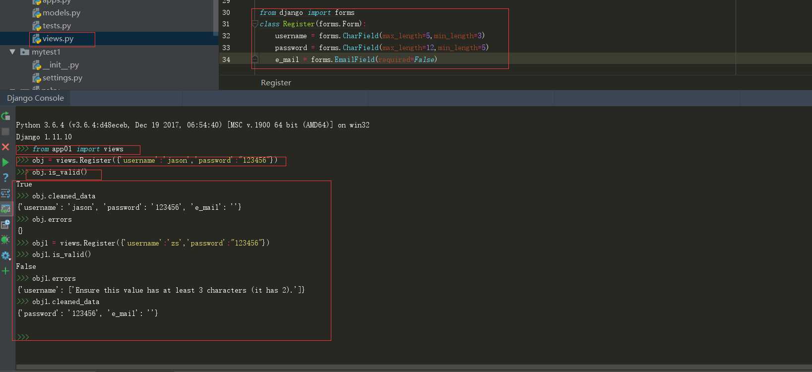Click the 'obj = views.Register' console line
This screenshot has height=372, width=812.
pos(155,160)
